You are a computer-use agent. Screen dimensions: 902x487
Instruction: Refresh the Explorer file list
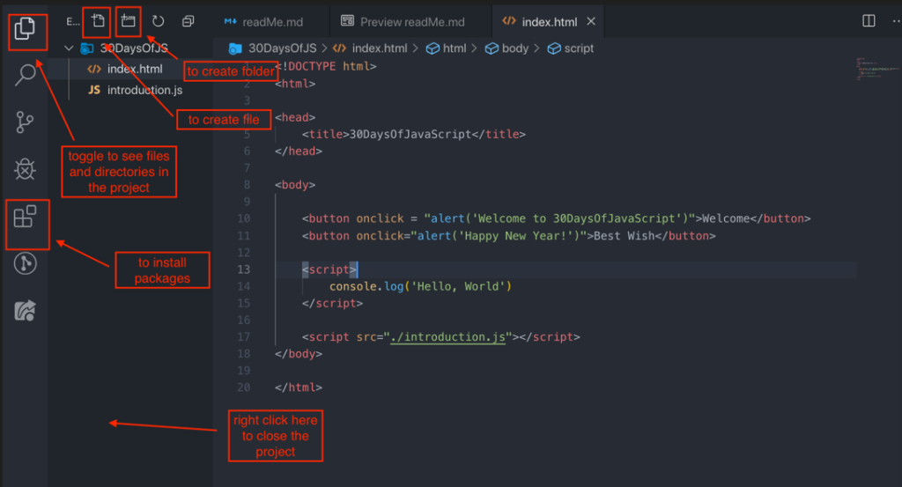tap(158, 21)
